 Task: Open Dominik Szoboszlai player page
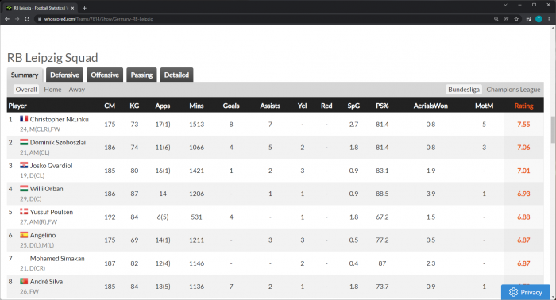coord(58,142)
